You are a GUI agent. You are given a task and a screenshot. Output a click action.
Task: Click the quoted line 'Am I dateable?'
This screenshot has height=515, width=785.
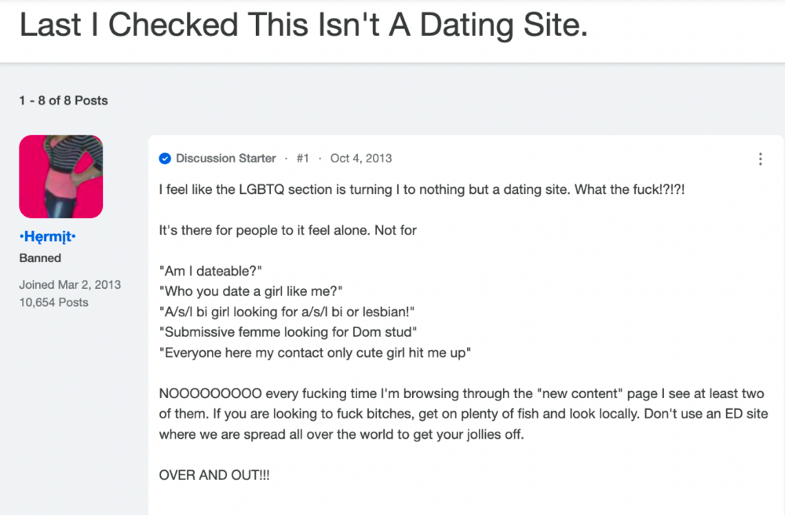coord(210,272)
